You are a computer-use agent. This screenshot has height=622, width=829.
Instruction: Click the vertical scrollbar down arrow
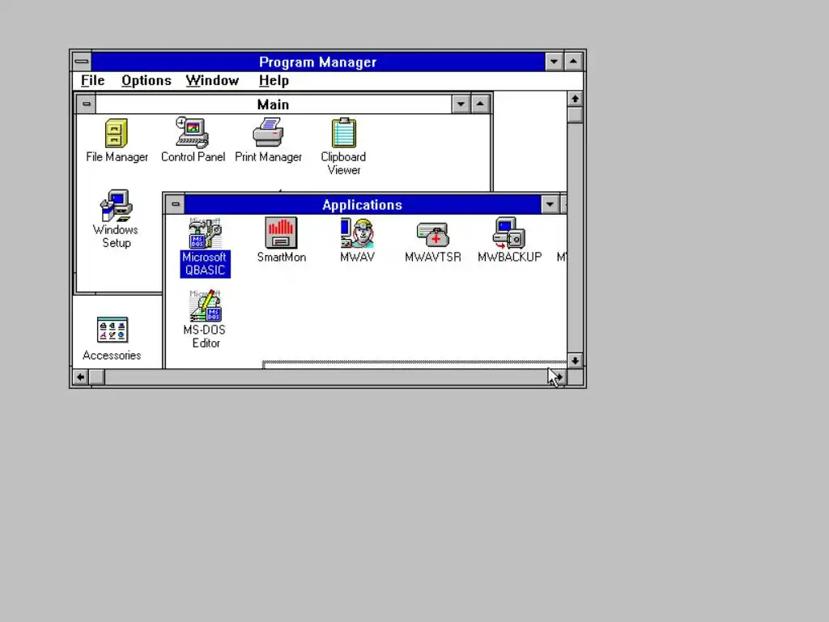pyautogui.click(x=575, y=360)
